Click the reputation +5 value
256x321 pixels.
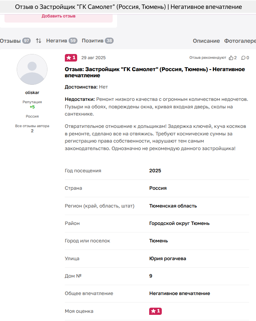point(32,107)
